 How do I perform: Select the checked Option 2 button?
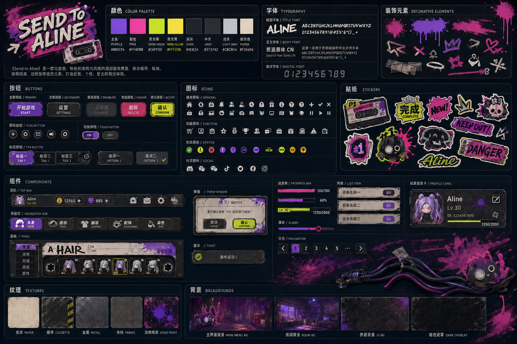(152, 158)
